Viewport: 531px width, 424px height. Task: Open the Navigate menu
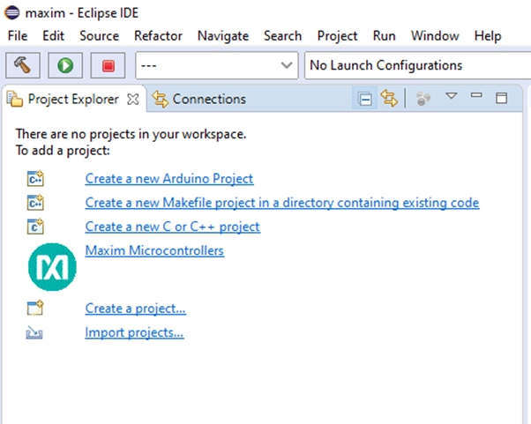[223, 36]
